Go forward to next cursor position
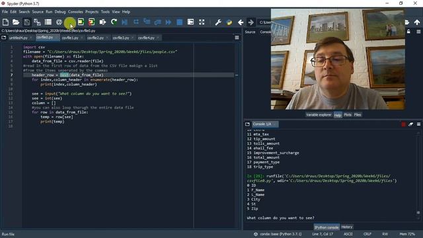 (x=251, y=22)
